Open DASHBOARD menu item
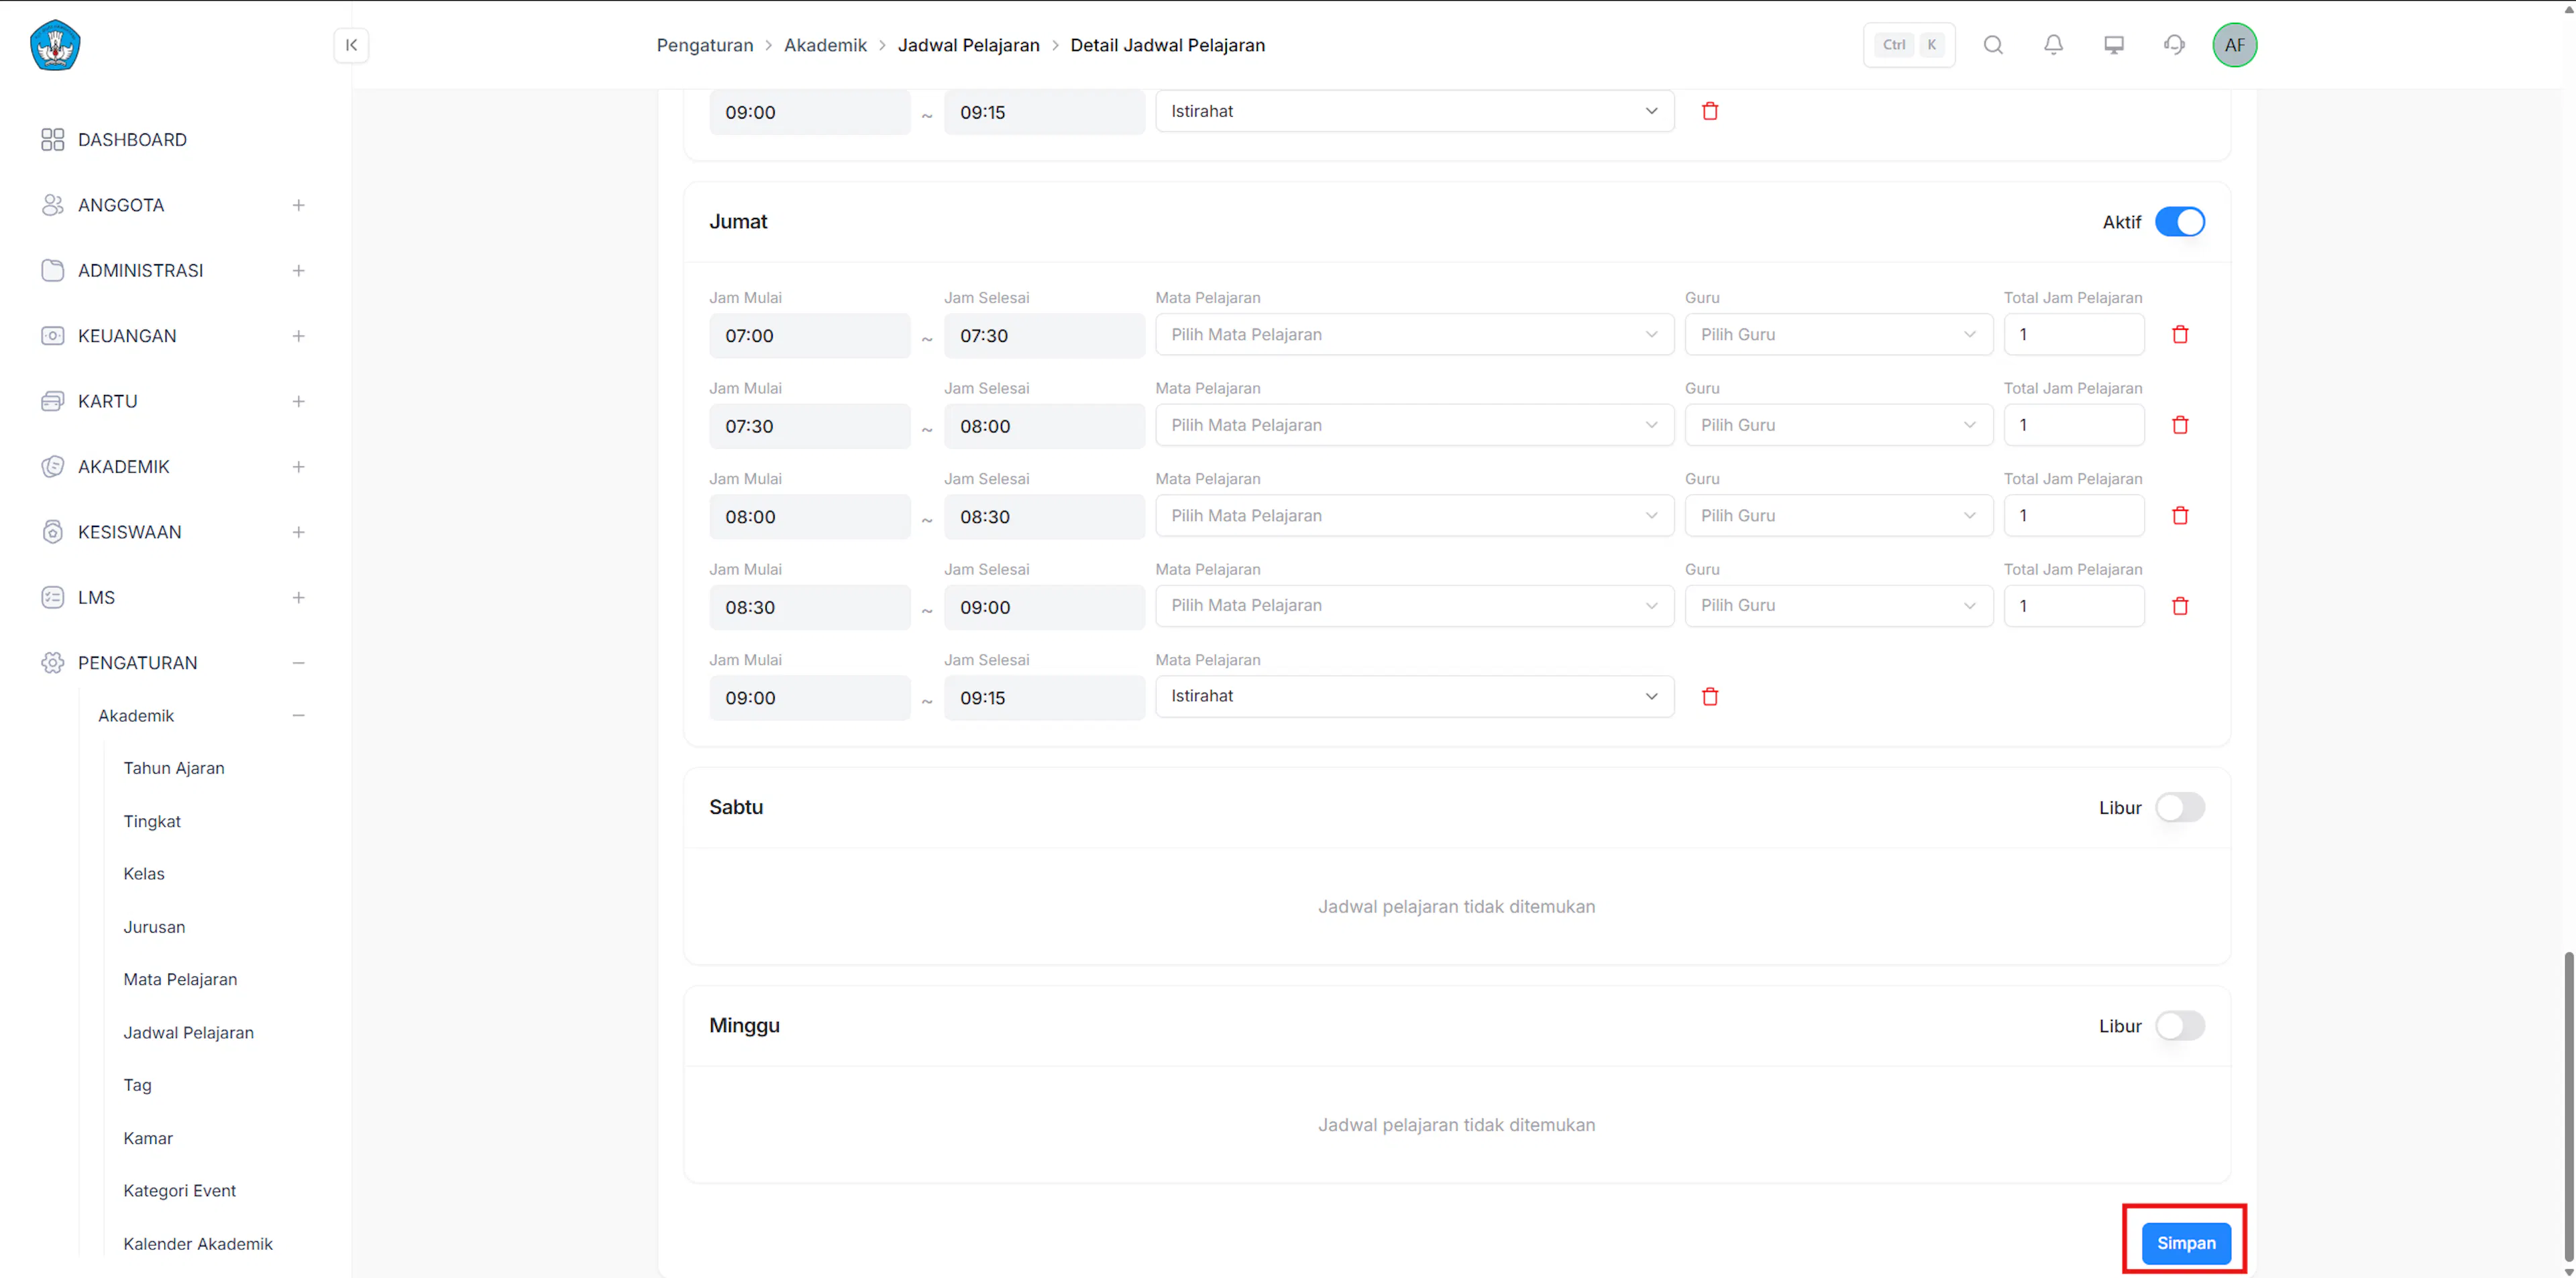 point(132,140)
